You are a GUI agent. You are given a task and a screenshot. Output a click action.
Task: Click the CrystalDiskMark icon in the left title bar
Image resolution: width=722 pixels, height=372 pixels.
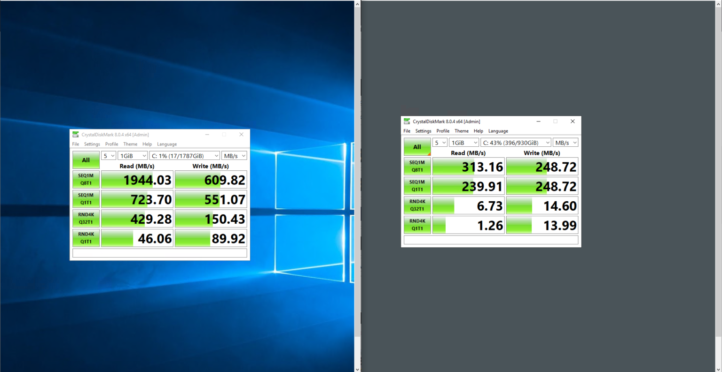[x=77, y=134]
